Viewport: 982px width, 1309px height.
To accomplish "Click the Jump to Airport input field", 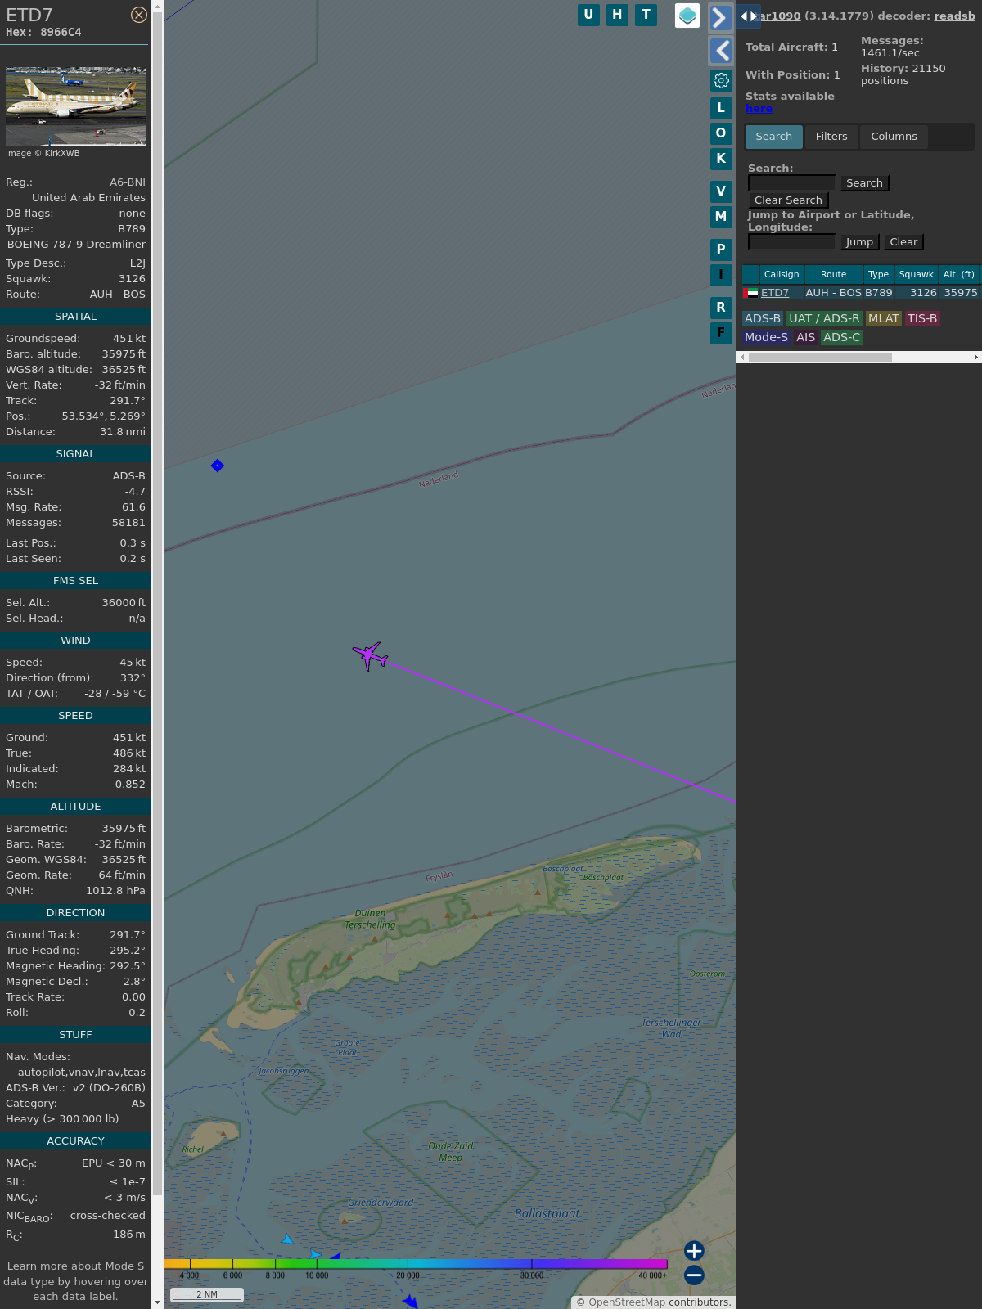I will pos(791,241).
